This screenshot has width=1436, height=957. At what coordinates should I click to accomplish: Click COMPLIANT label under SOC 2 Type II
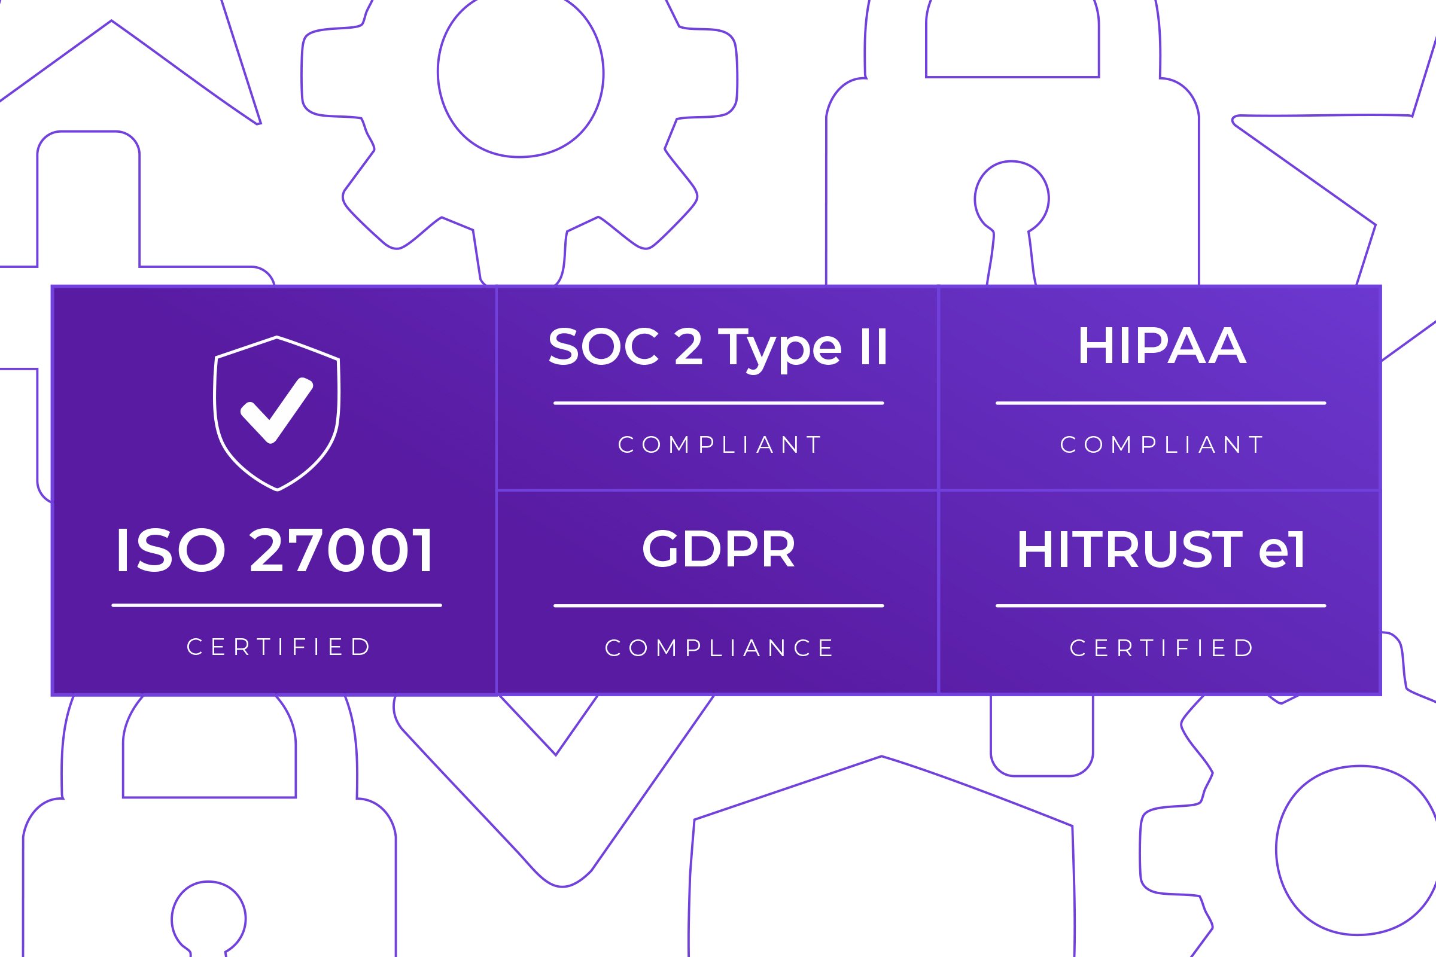click(719, 445)
